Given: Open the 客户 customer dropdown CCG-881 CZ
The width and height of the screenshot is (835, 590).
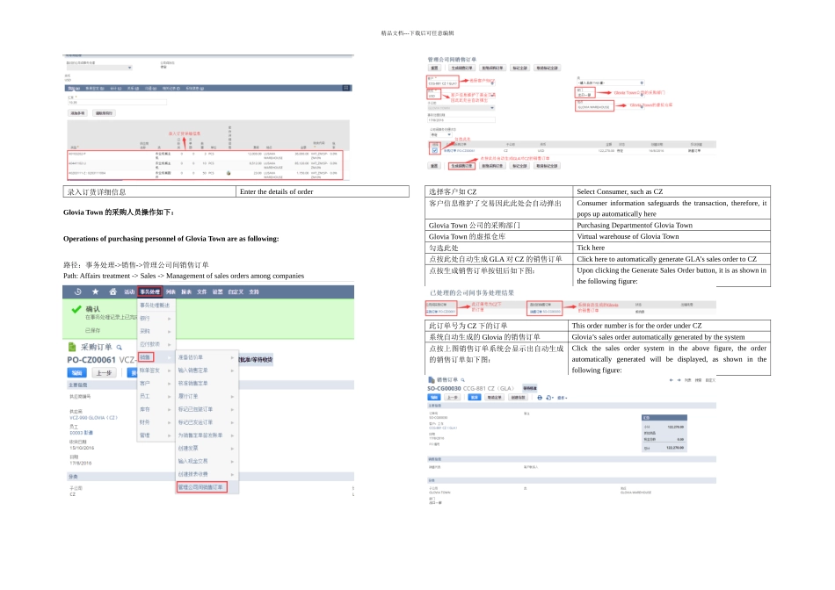Looking at the screenshot, I should point(461,83).
